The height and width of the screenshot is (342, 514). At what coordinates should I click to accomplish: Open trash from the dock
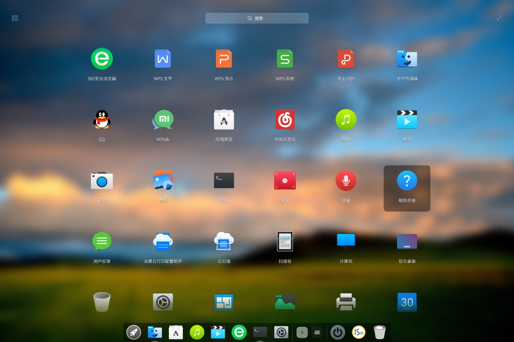click(380, 332)
